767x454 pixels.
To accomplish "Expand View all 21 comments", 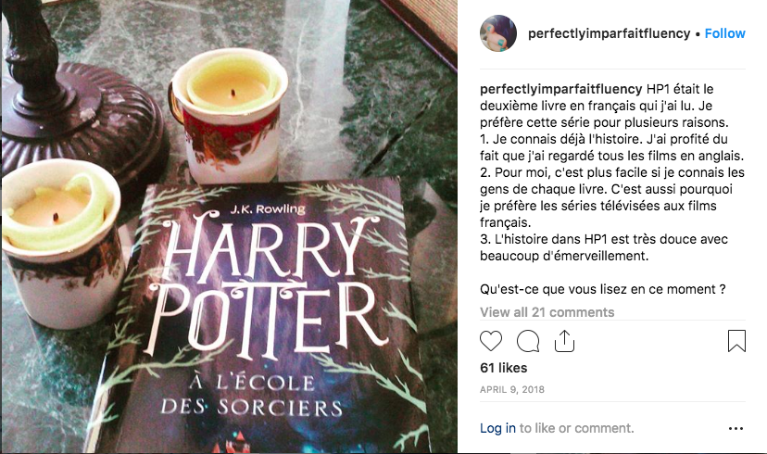I will 547,312.
